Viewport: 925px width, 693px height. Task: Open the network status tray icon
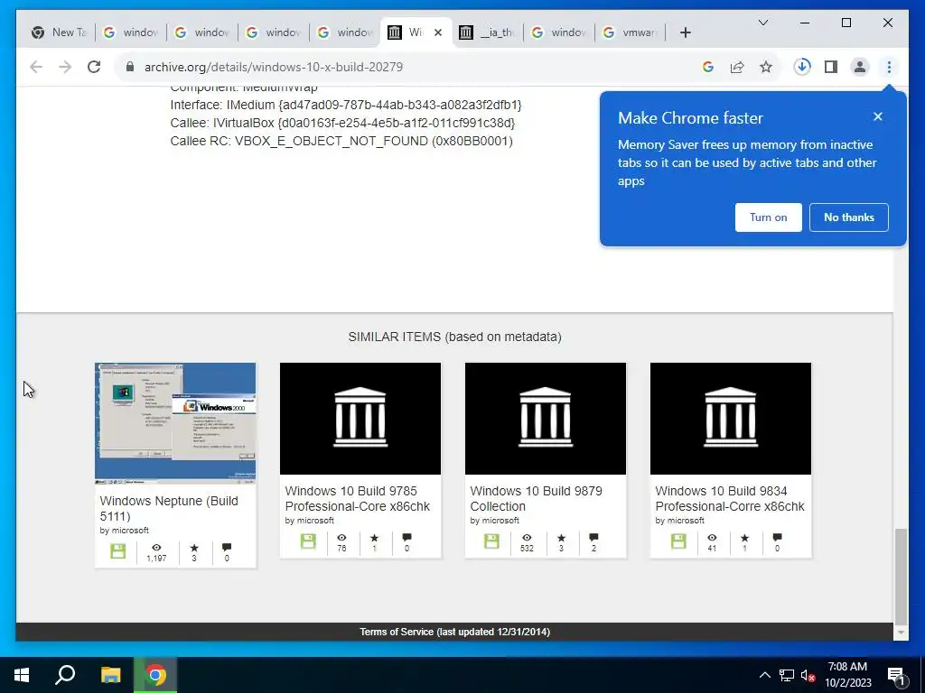[787, 675]
